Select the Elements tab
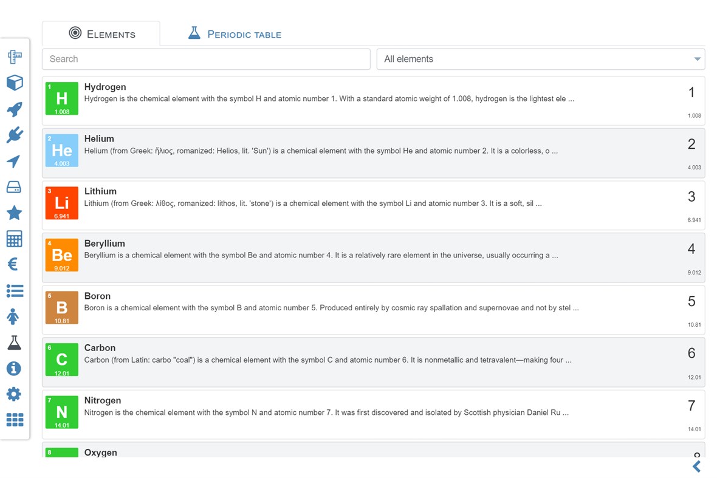The image size is (717, 478). click(101, 34)
